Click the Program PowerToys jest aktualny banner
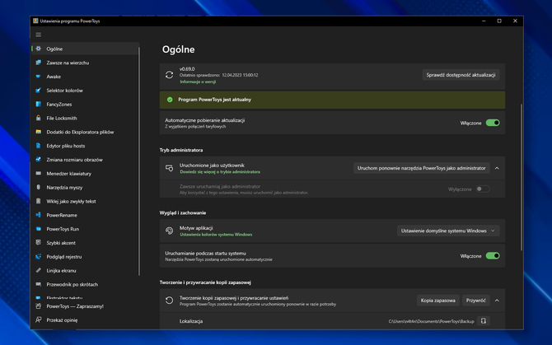 tap(332, 100)
